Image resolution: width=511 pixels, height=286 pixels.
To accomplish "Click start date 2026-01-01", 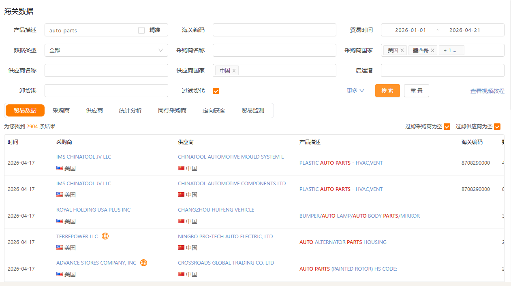I will 411,30.
